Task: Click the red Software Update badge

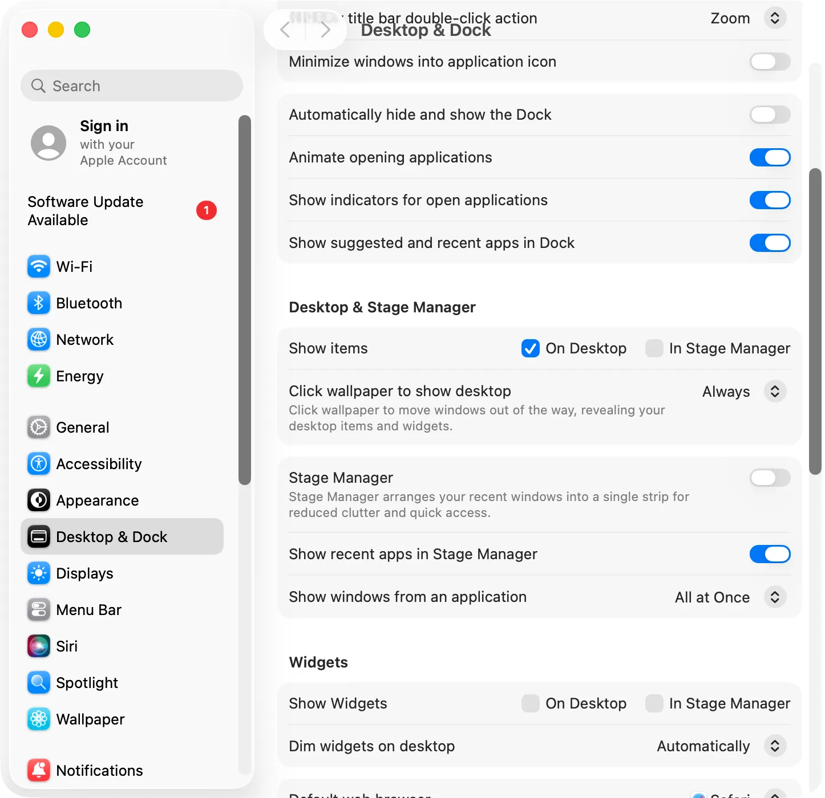Action: pyautogui.click(x=207, y=210)
